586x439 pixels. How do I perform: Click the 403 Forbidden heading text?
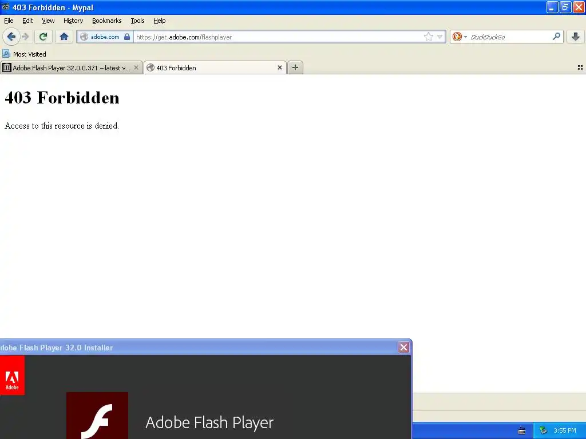click(x=62, y=98)
